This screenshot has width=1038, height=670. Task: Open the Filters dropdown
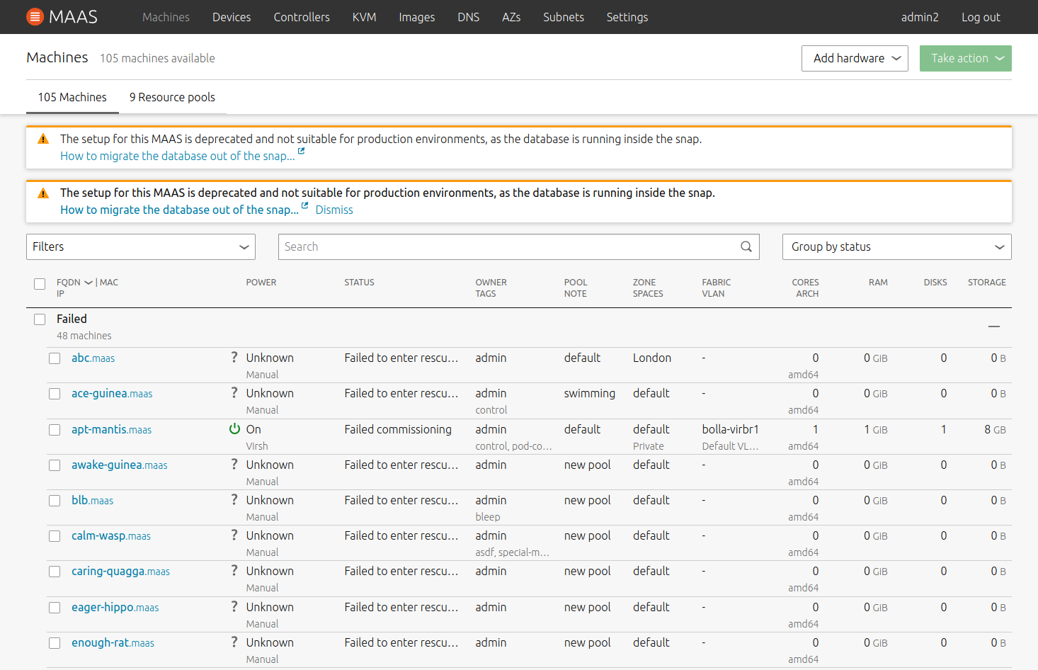(140, 246)
